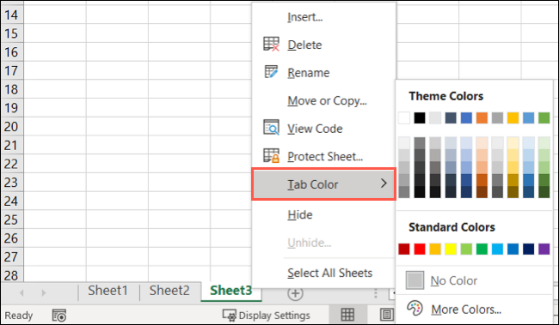
Task: Click the More Colors palette icon
Action: 415,309
